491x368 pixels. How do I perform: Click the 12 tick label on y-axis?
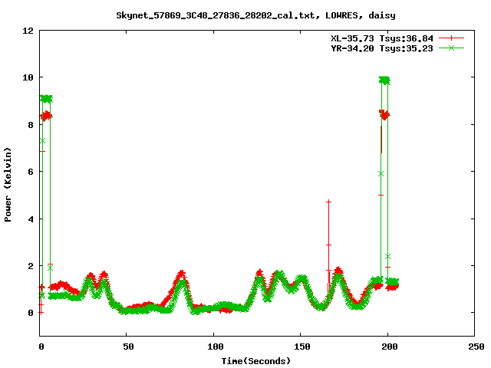(x=28, y=31)
